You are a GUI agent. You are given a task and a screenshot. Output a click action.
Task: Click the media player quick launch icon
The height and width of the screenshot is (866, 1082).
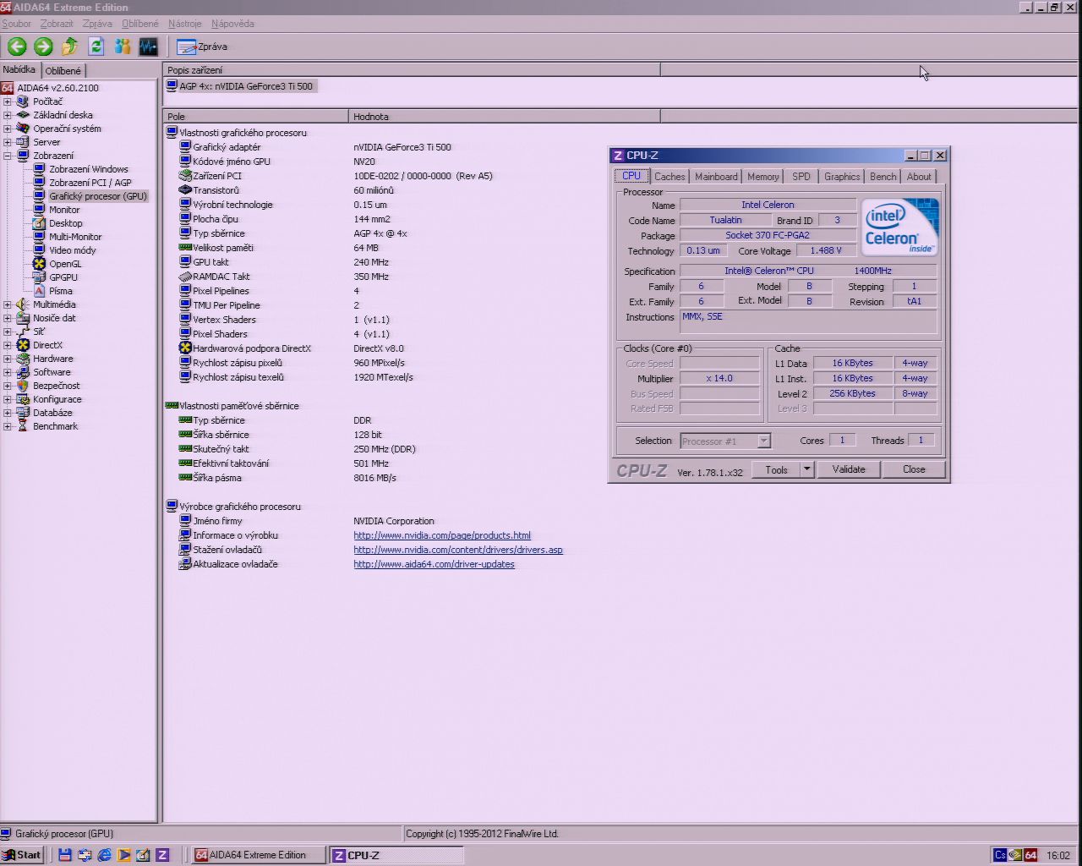(123, 855)
